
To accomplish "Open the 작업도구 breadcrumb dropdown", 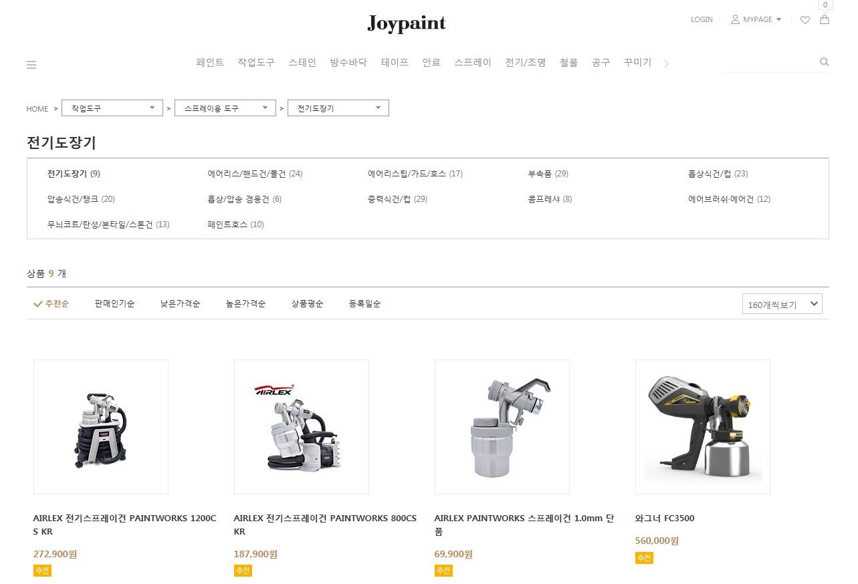I will point(112,108).
